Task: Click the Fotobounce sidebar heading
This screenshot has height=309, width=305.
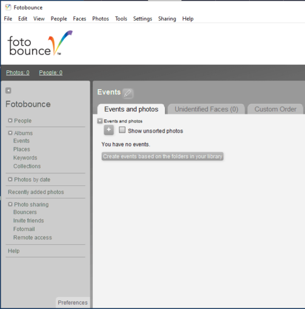Action: [28, 104]
